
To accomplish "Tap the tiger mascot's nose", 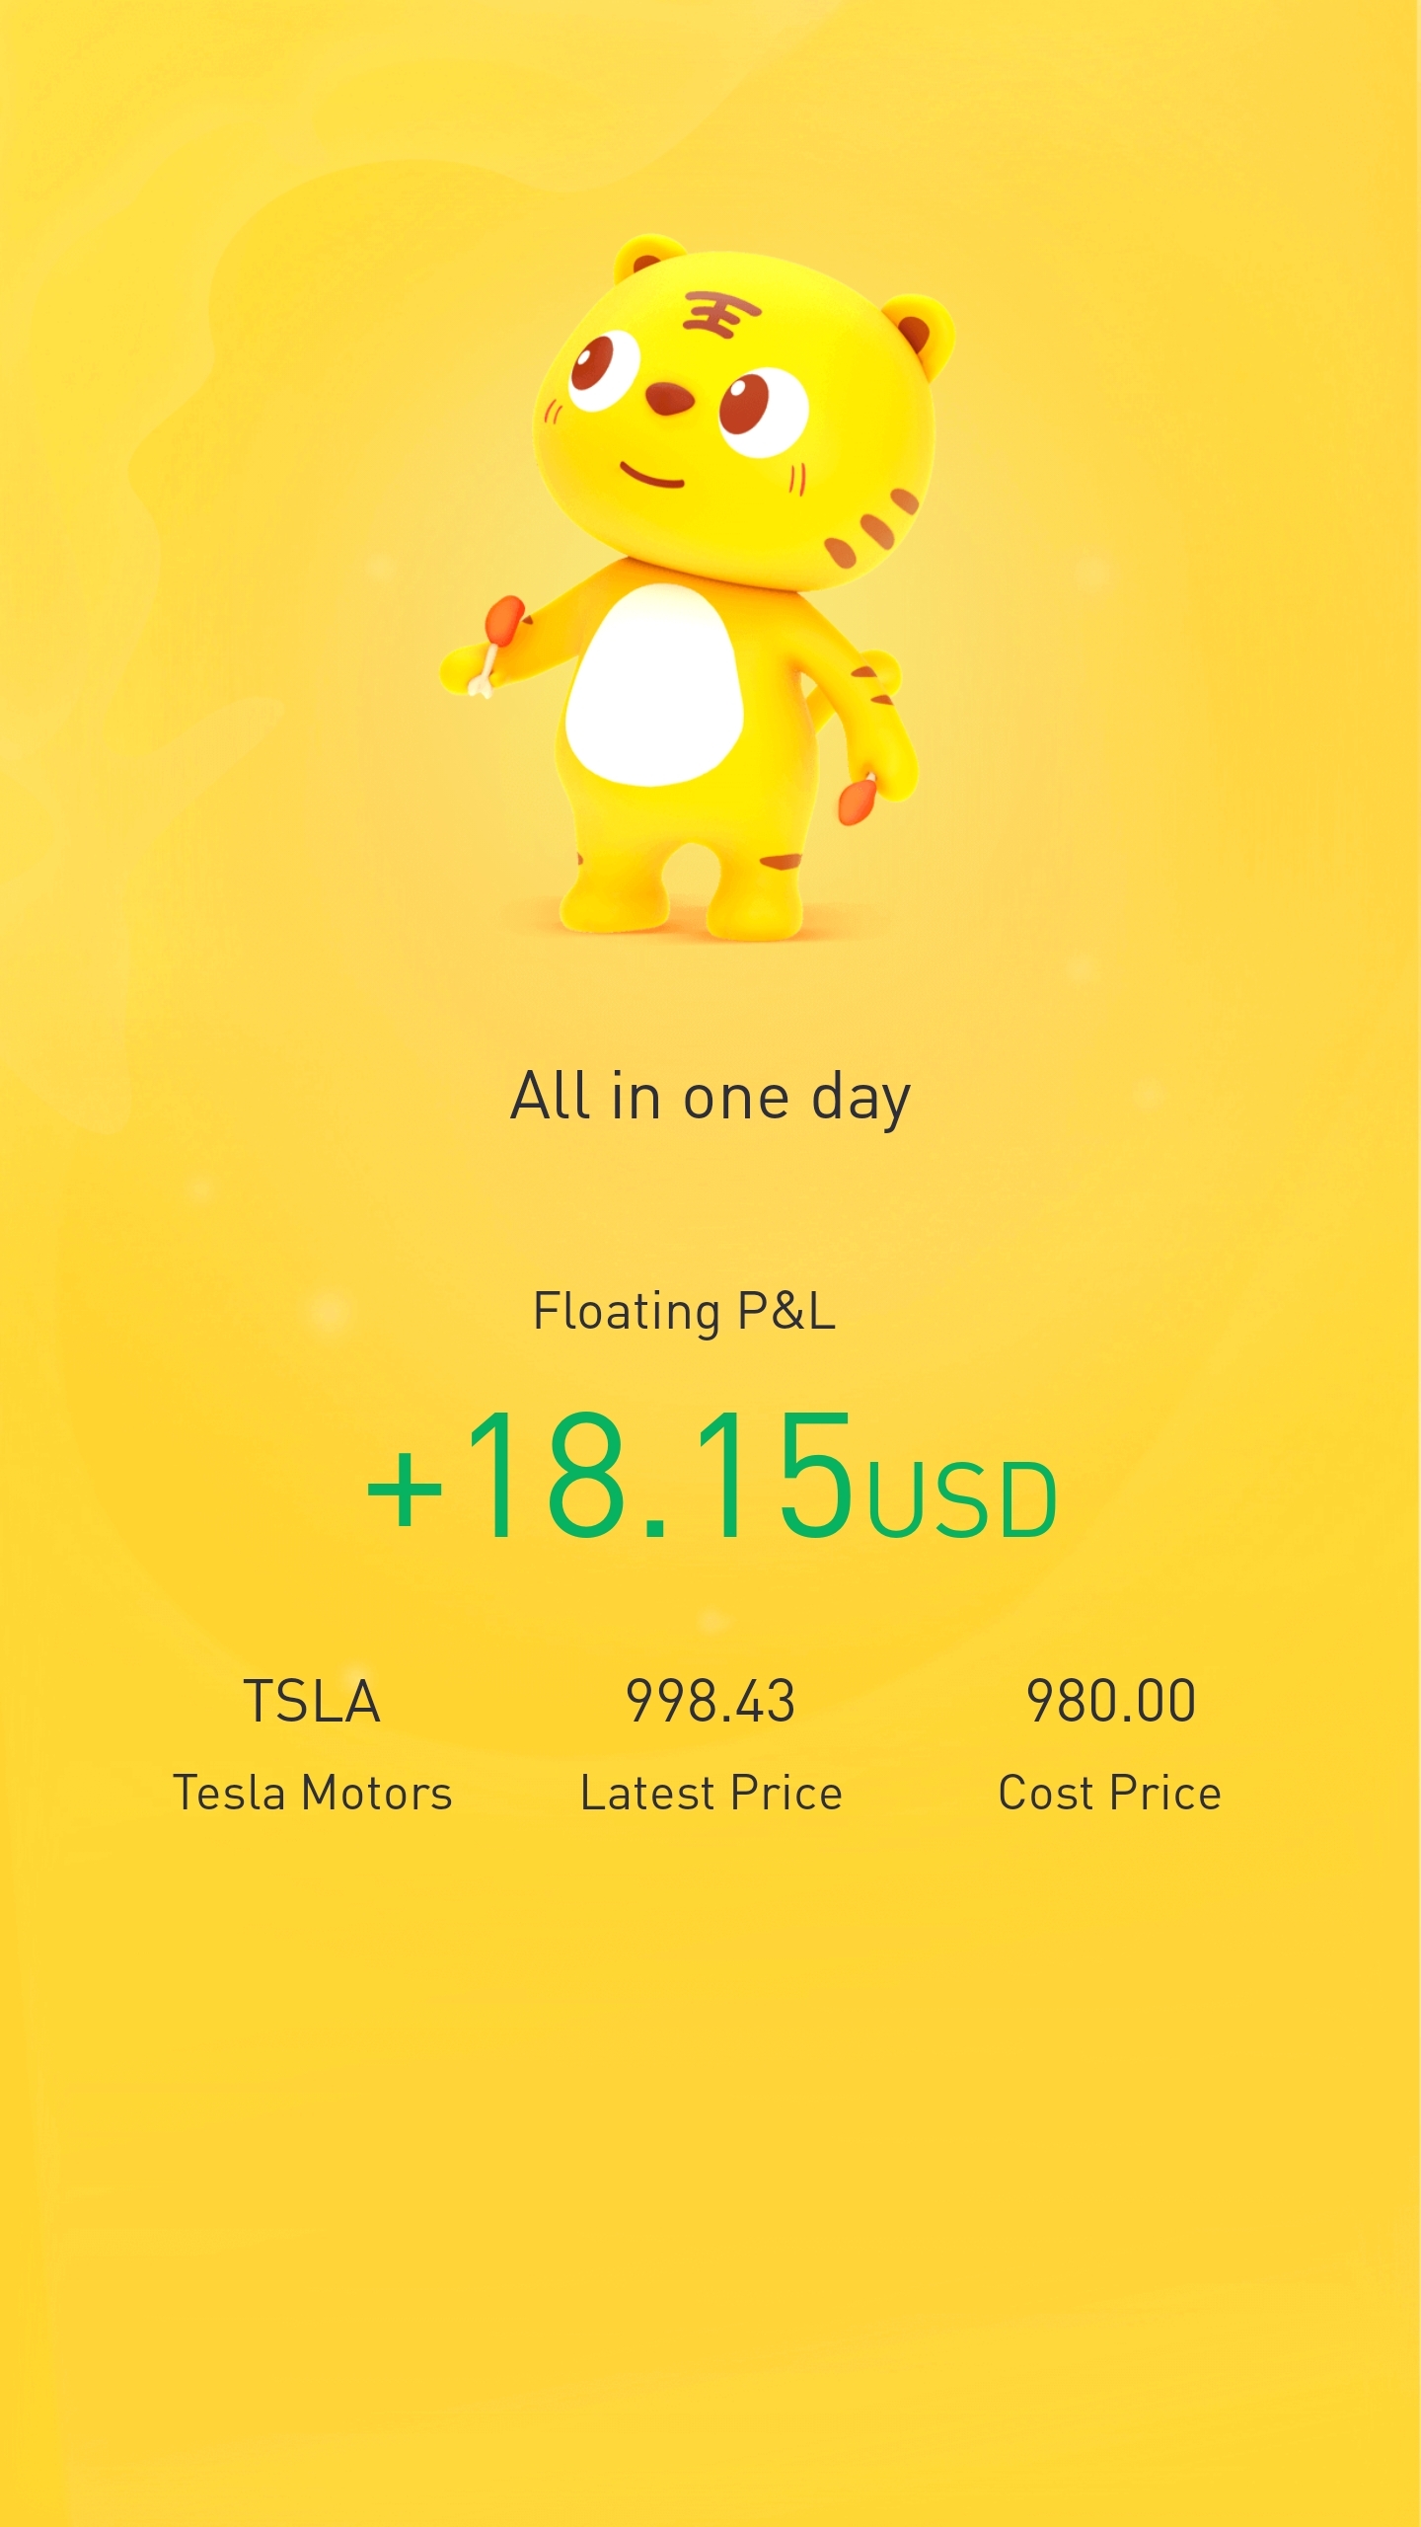I will click(669, 398).
